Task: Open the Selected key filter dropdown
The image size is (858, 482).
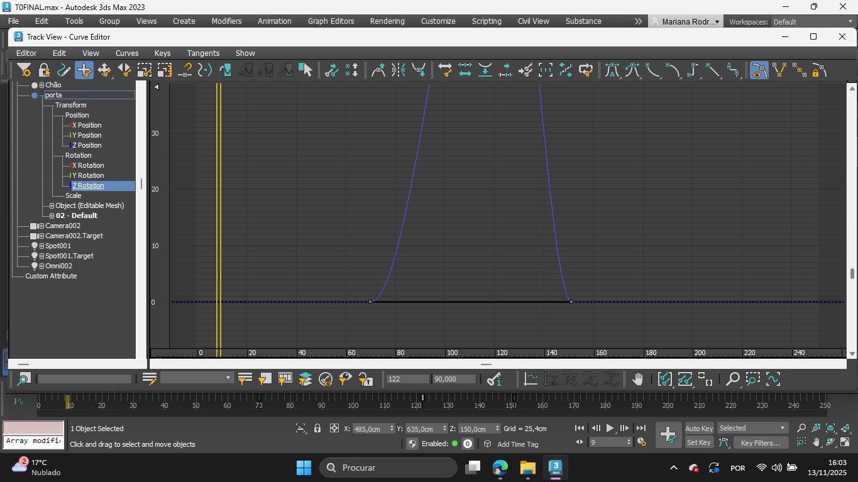Action: [x=752, y=428]
